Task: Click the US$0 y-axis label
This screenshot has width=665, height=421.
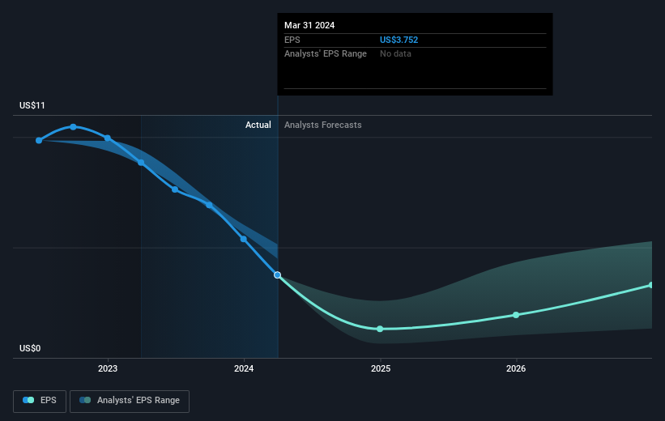Action: (x=30, y=348)
